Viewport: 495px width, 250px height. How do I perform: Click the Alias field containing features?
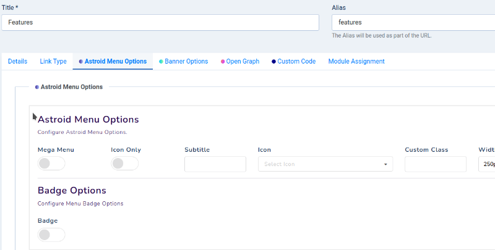pos(413,22)
